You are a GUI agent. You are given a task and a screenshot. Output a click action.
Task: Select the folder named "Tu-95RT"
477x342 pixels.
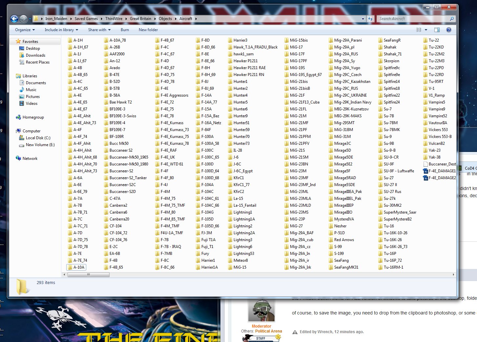(x=433, y=82)
